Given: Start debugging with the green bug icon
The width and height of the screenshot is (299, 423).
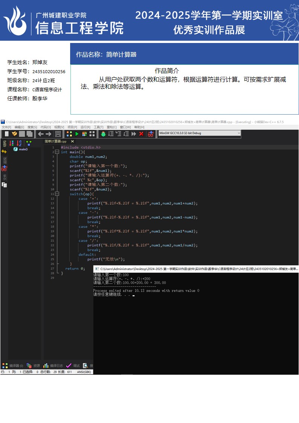Looking at the screenshot, I should (x=103, y=134).
